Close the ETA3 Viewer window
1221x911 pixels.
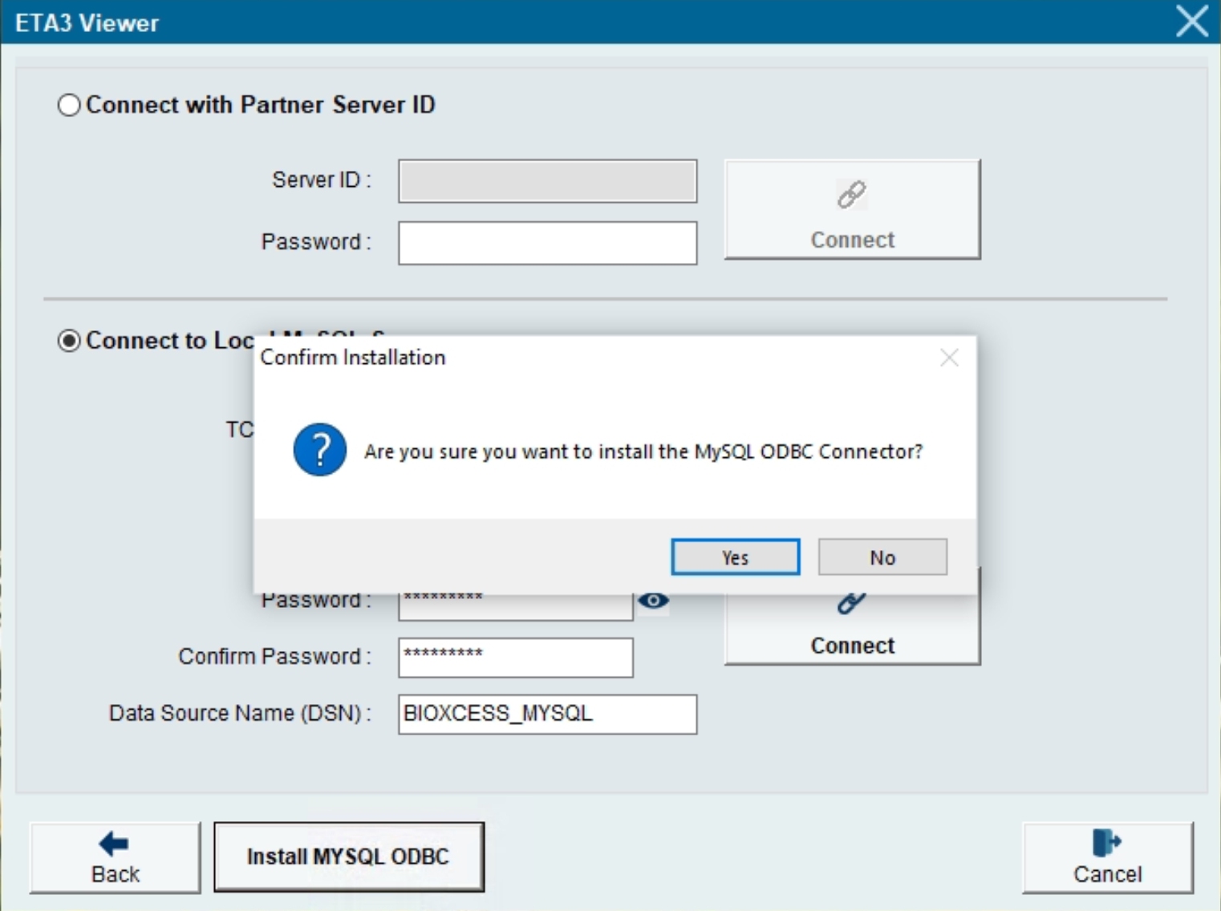click(x=1191, y=21)
